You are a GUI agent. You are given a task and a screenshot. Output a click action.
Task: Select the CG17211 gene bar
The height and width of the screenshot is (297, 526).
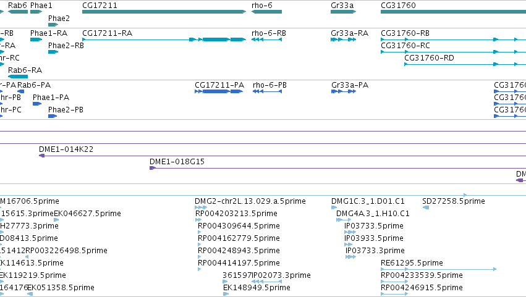[x=164, y=12]
